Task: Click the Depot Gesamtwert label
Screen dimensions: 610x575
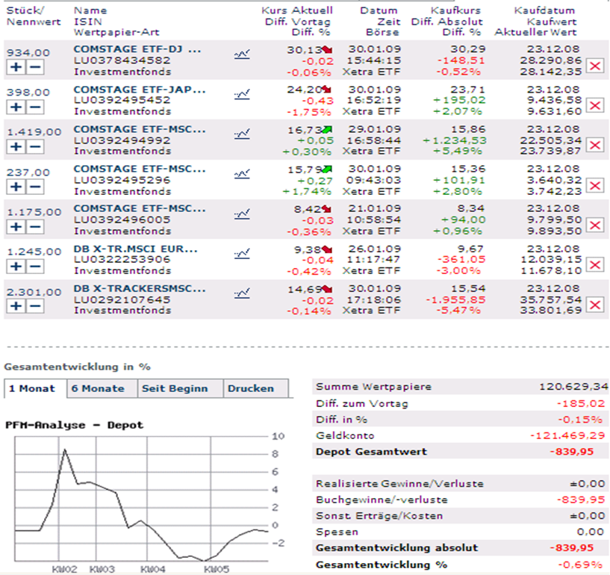Action: pos(371,452)
